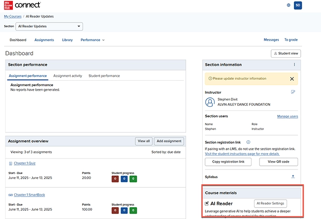Click the instructor avatar icon
The image size is (321, 219).
(210, 102)
